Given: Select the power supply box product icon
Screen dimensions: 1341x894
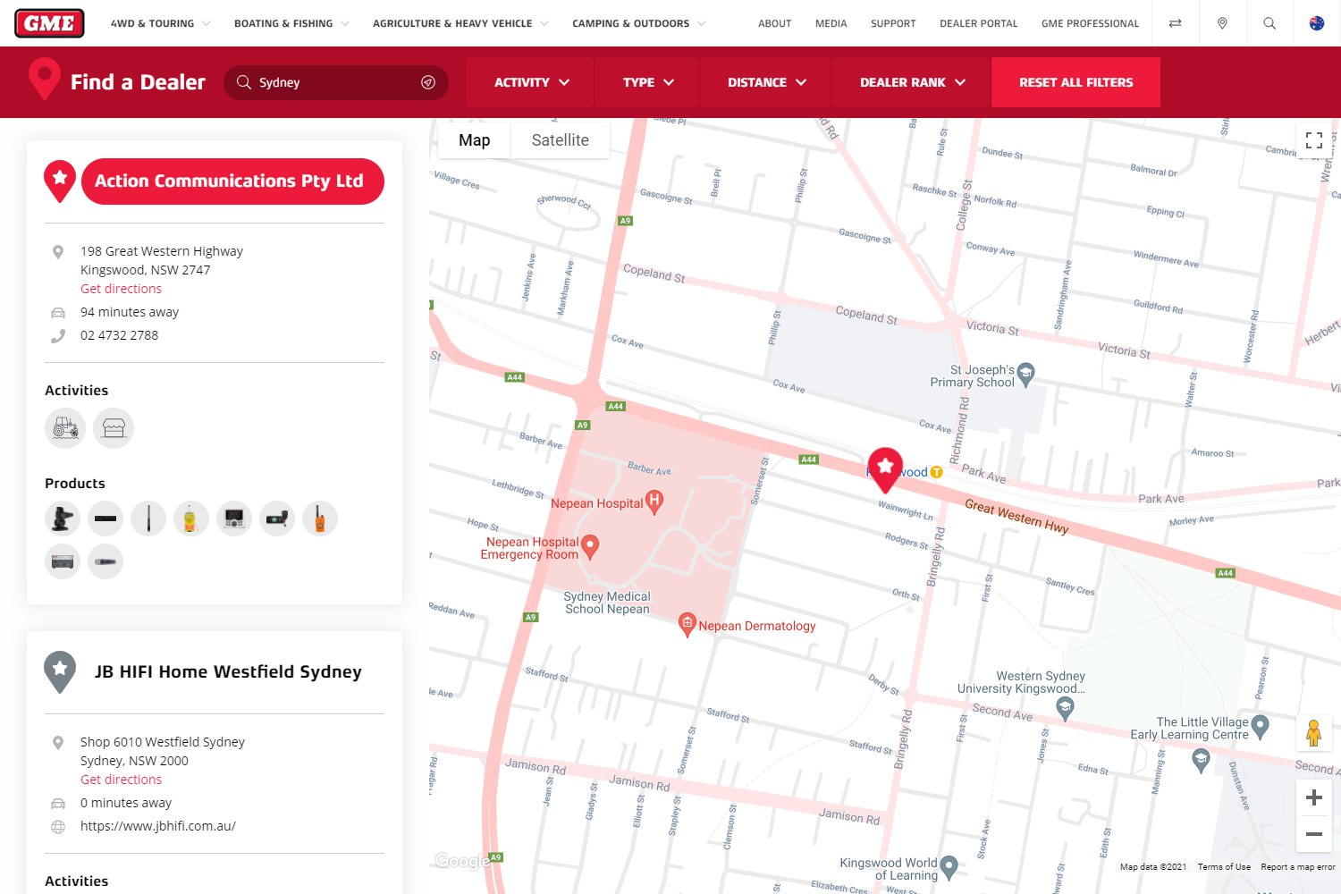Looking at the screenshot, I should click(63, 561).
